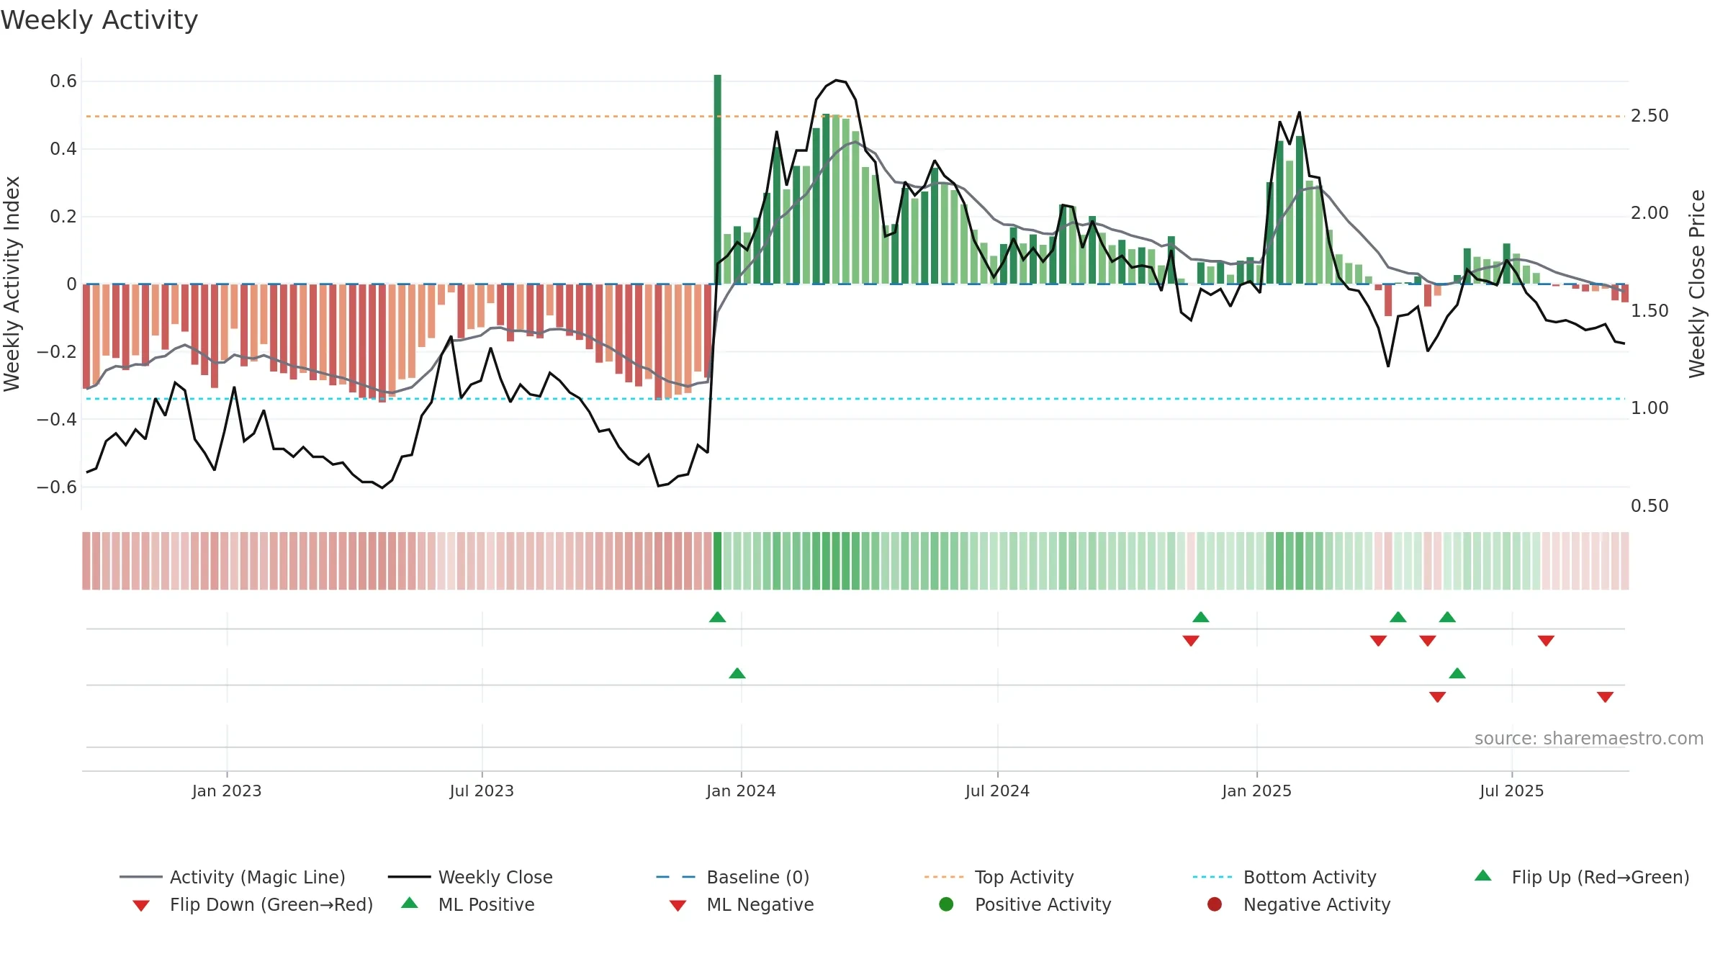Toggle the Flip Up (Red→Green) legend entry
The image size is (1728, 972).
[x=1581, y=877]
